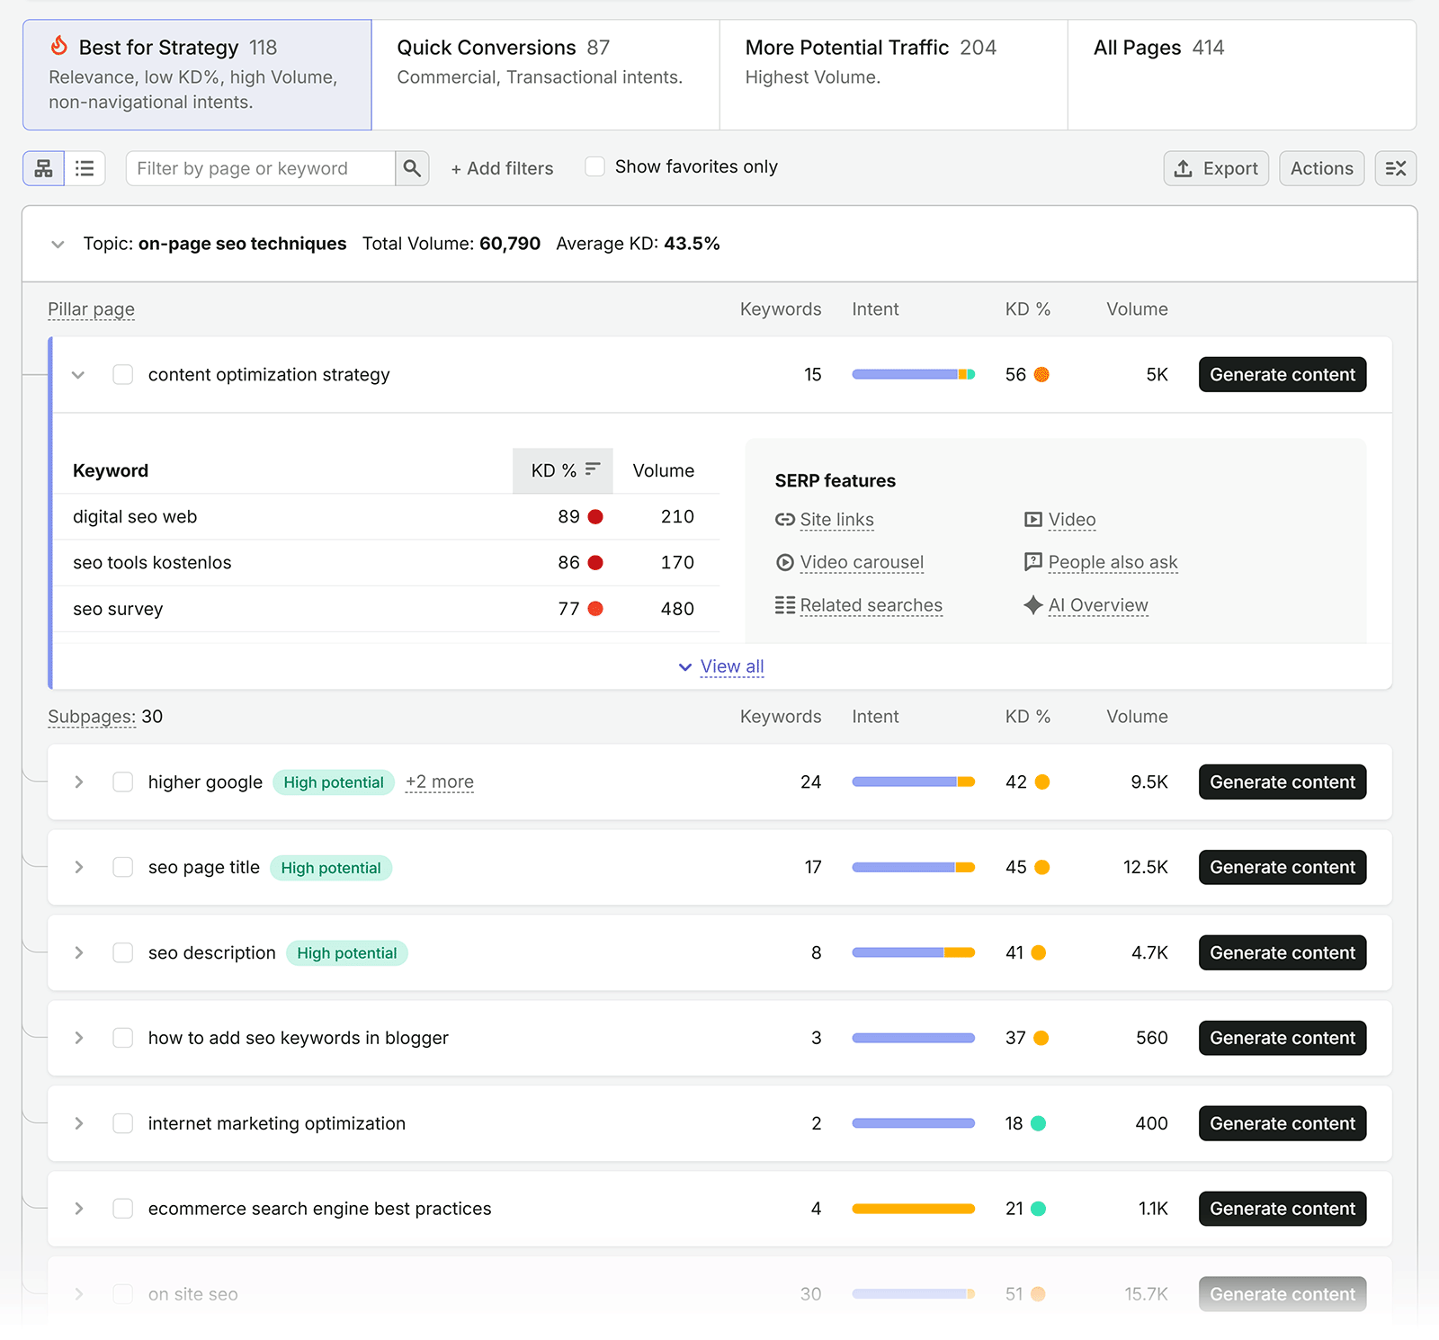Screen dimensions: 1439x1340
Task: Click the High potential badge on higher google
Action: click(x=334, y=782)
